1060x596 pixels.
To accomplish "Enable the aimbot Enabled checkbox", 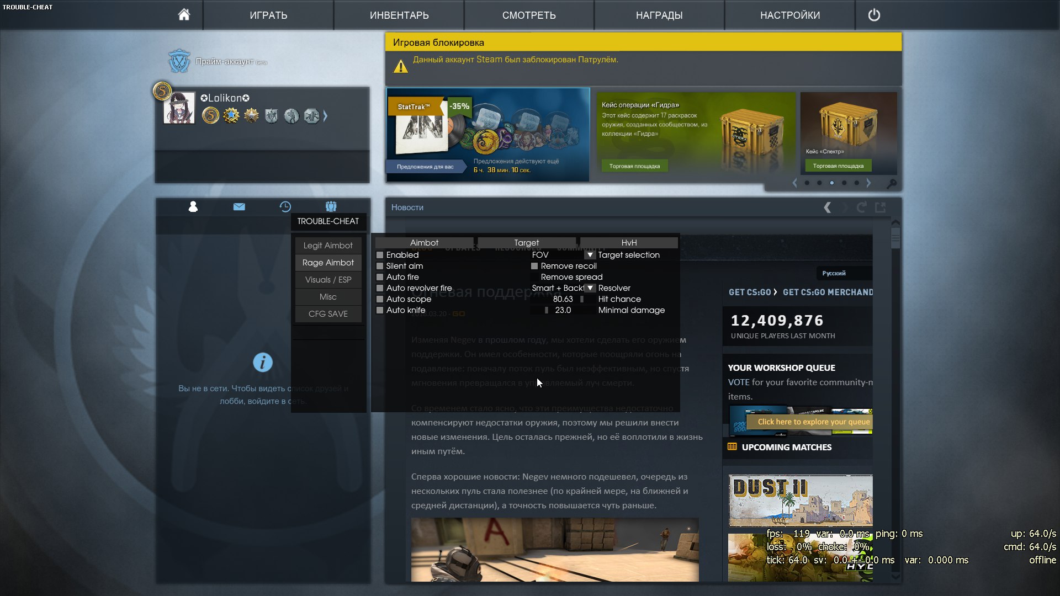I will click(x=380, y=255).
